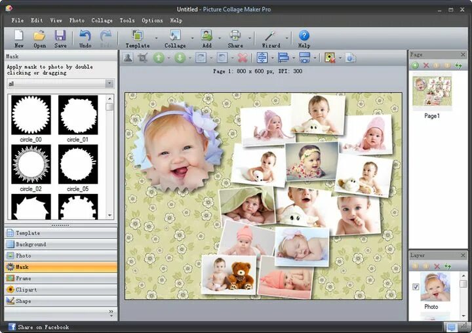The image size is (472, 333).
Task: Open the Edit menu
Action: [x=37, y=20]
